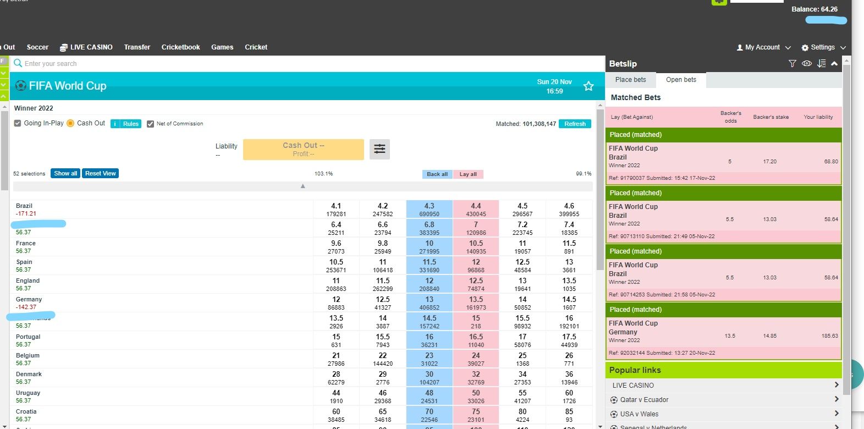Click the soccer icon next to USA v Wales
The image size is (864, 429).
(614, 414)
